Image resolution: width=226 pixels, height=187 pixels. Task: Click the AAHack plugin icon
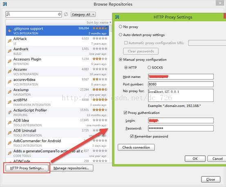pos(10,41)
